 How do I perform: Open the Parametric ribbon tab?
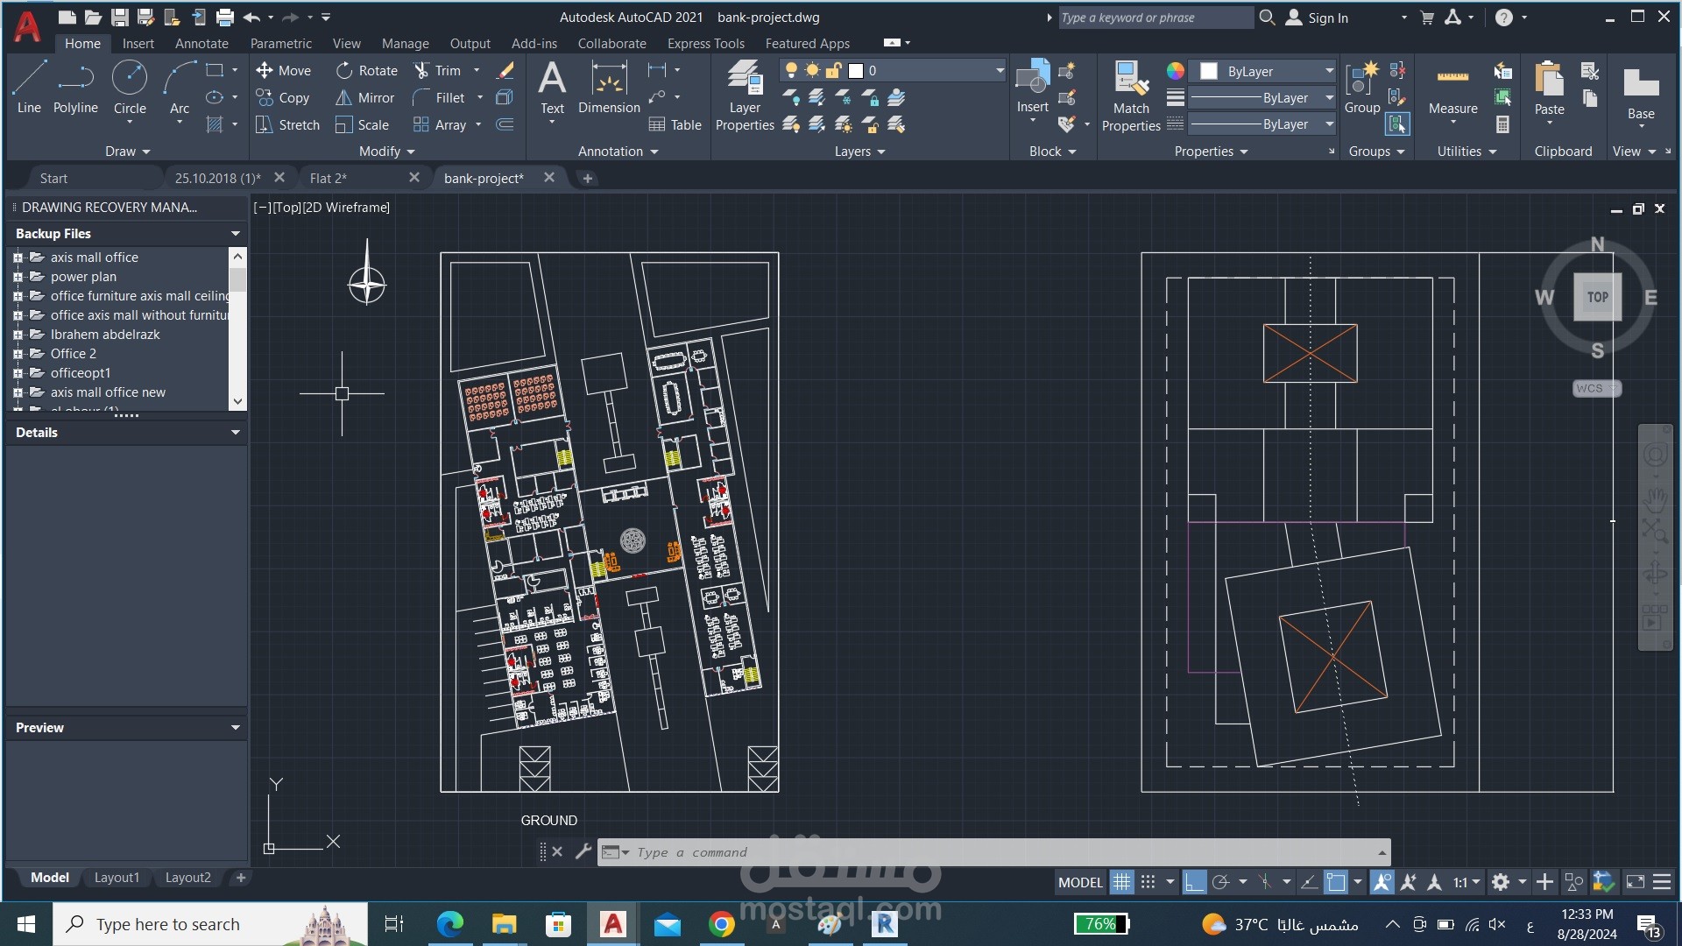(280, 43)
